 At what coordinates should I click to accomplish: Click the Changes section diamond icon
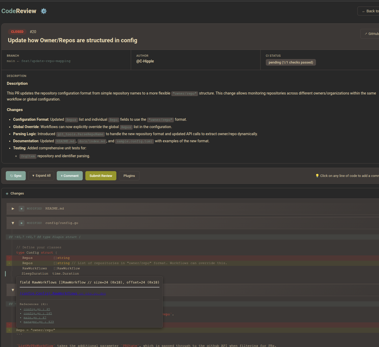[7, 193]
